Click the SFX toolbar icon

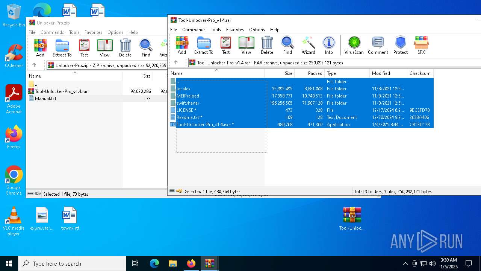point(421,46)
